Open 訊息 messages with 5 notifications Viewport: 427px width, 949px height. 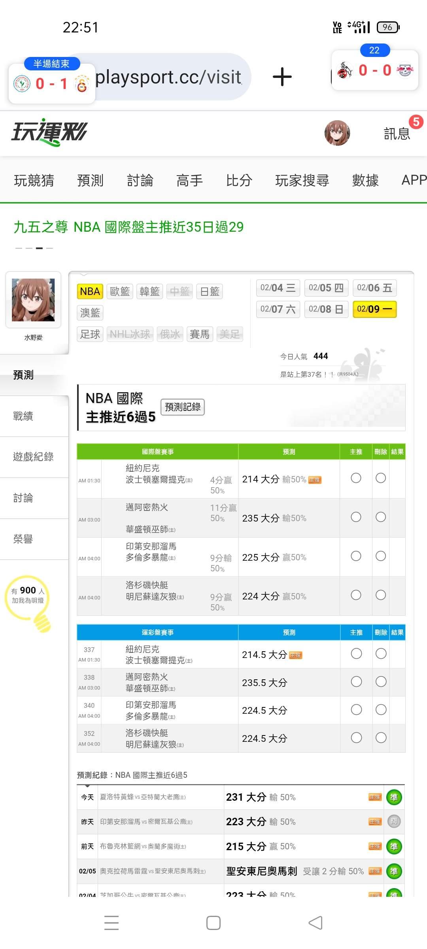click(397, 134)
